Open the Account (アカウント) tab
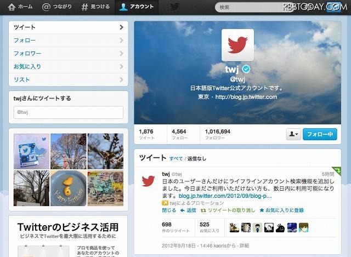This screenshot has width=351, height=257. point(137,7)
